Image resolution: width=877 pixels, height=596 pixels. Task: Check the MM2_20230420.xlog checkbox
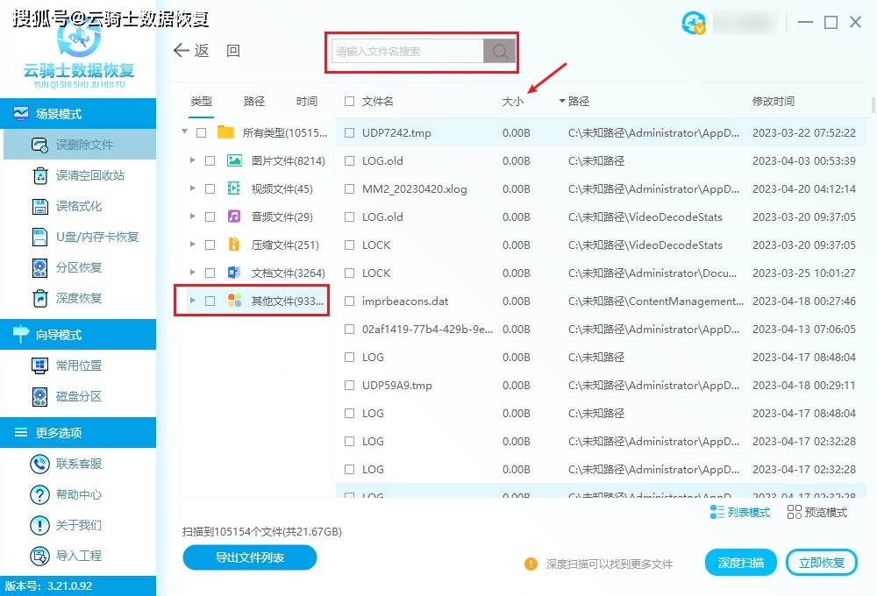350,189
